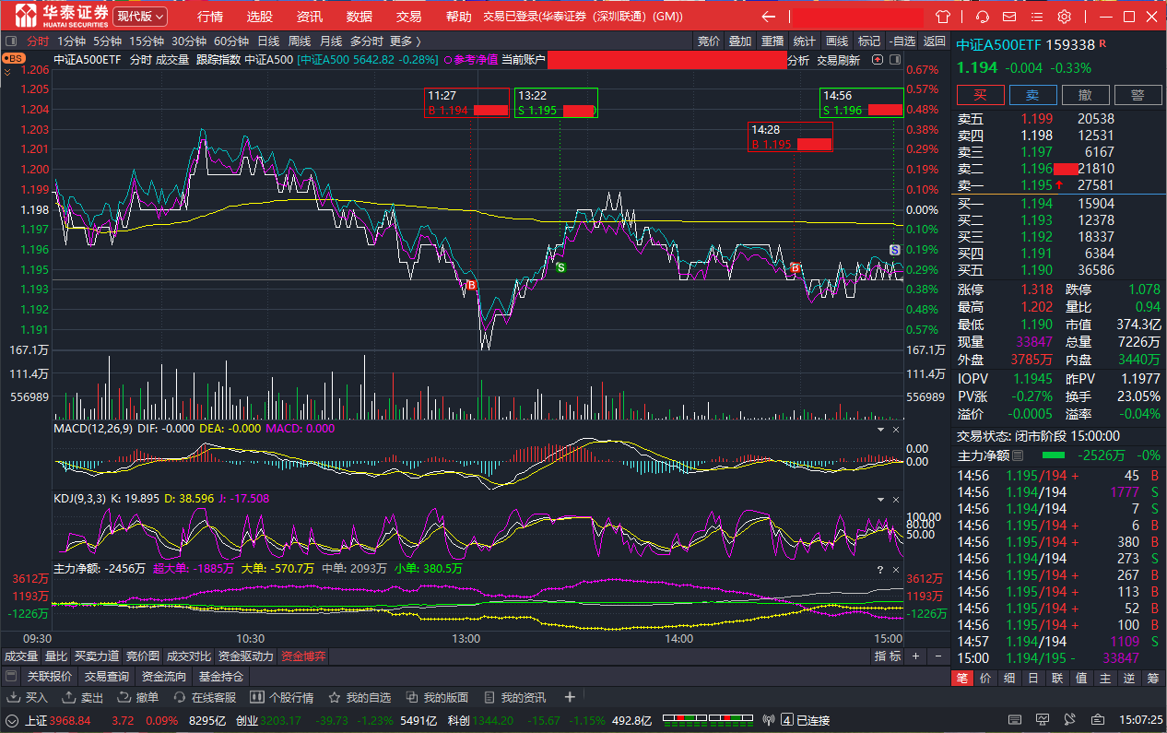Open the message envelope icon

click(x=1009, y=17)
